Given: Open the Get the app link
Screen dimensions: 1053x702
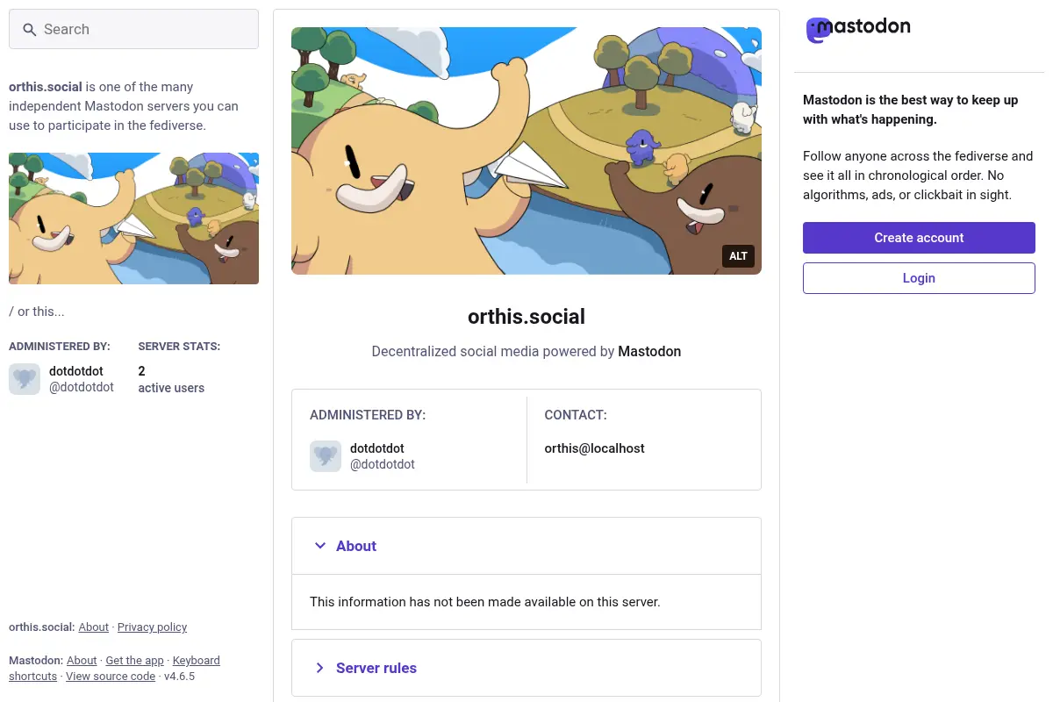Looking at the screenshot, I should click(x=134, y=661).
